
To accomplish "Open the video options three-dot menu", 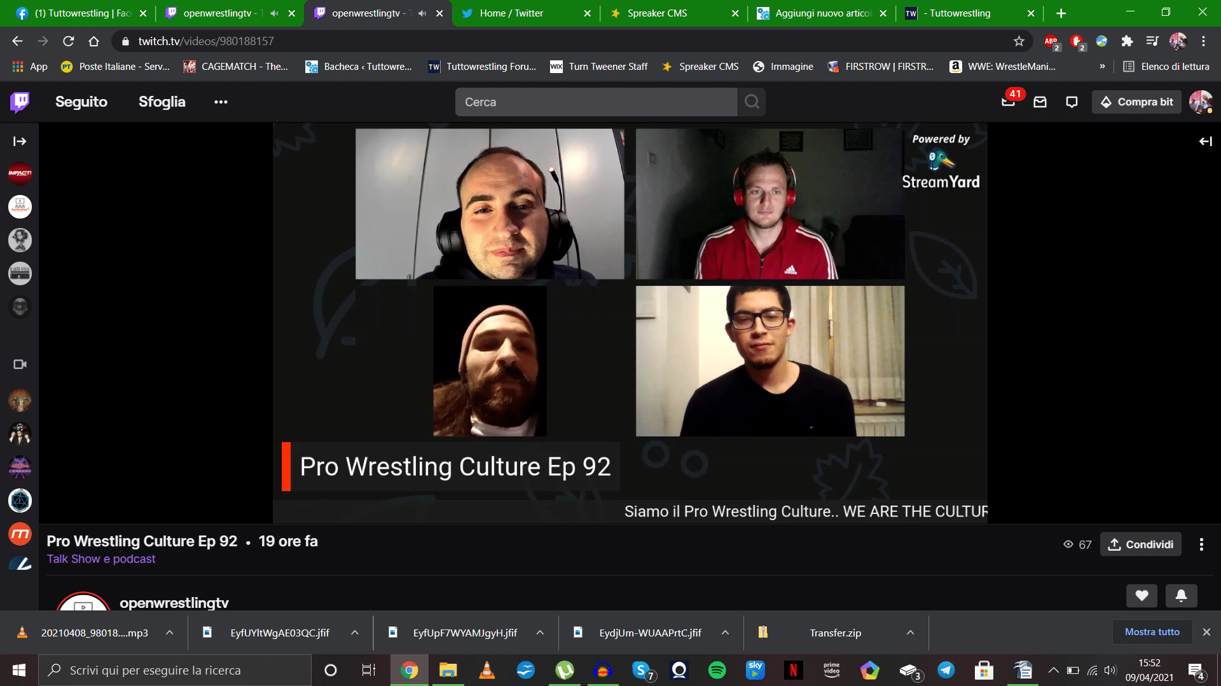I will point(1201,544).
